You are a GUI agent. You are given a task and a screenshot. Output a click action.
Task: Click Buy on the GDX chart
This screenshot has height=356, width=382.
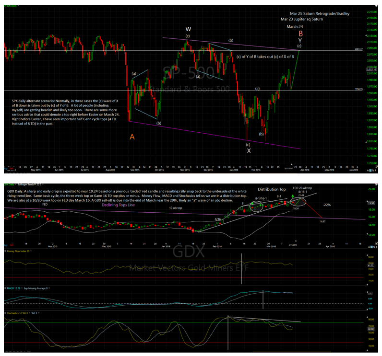tap(5, 245)
